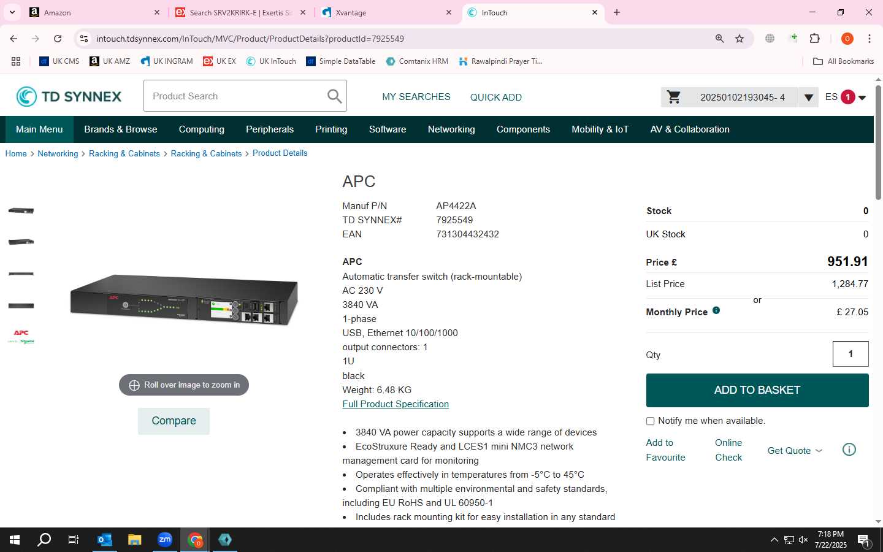Viewport: 883px width, 552px height.
Task: Open UK CMS bookmark
Action: pyautogui.click(x=59, y=61)
